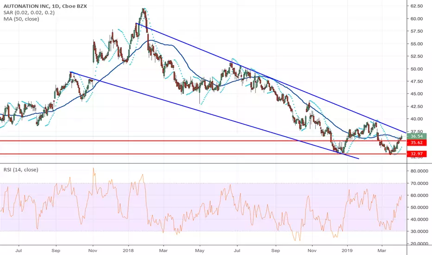Click the RSI 70.0000 axis value
The height and width of the screenshot is (255, 432).
[x=419, y=183]
